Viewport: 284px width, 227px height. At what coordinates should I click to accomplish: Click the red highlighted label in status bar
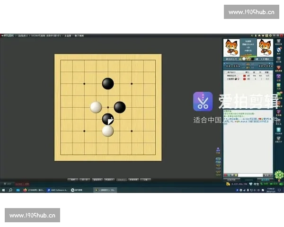(x=22, y=184)
